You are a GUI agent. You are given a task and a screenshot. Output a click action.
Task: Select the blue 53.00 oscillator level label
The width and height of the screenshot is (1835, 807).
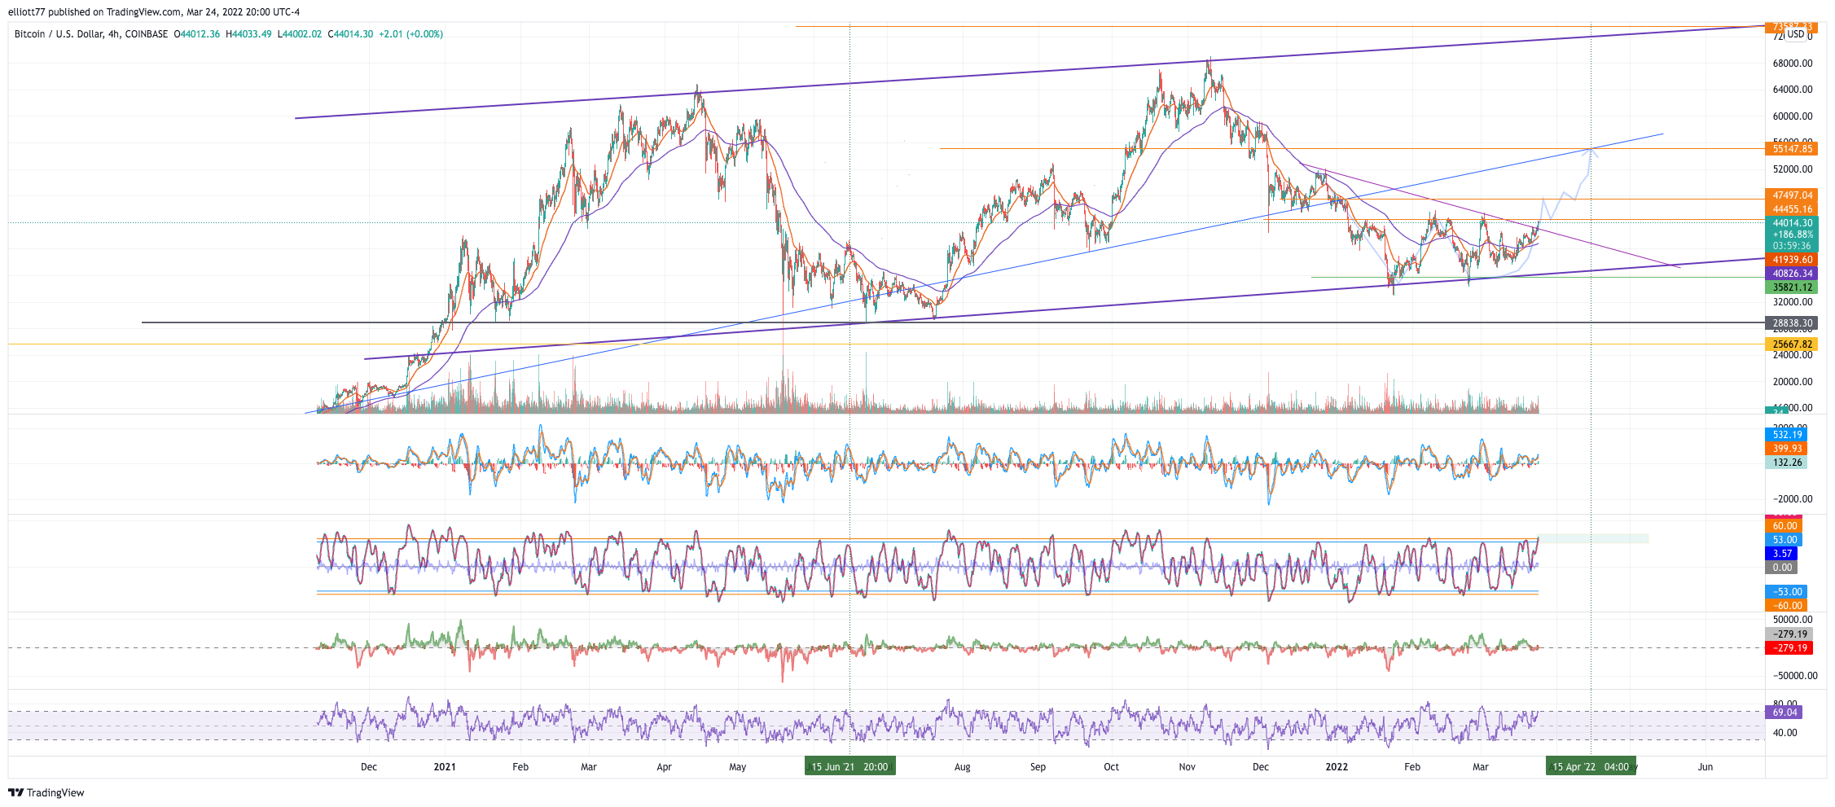[1784, 540]
